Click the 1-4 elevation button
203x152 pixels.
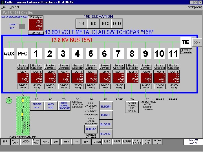[x=82, y=24]
